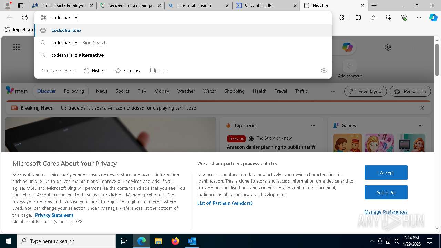This screenshot has height=248, width=441.
Task: Click the Copilot icon in the search box
Action: 347,47
